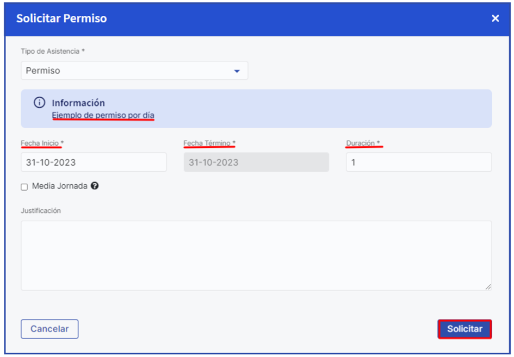
Task: Click the Información circle icon
Action: click(x=39, y=103)
